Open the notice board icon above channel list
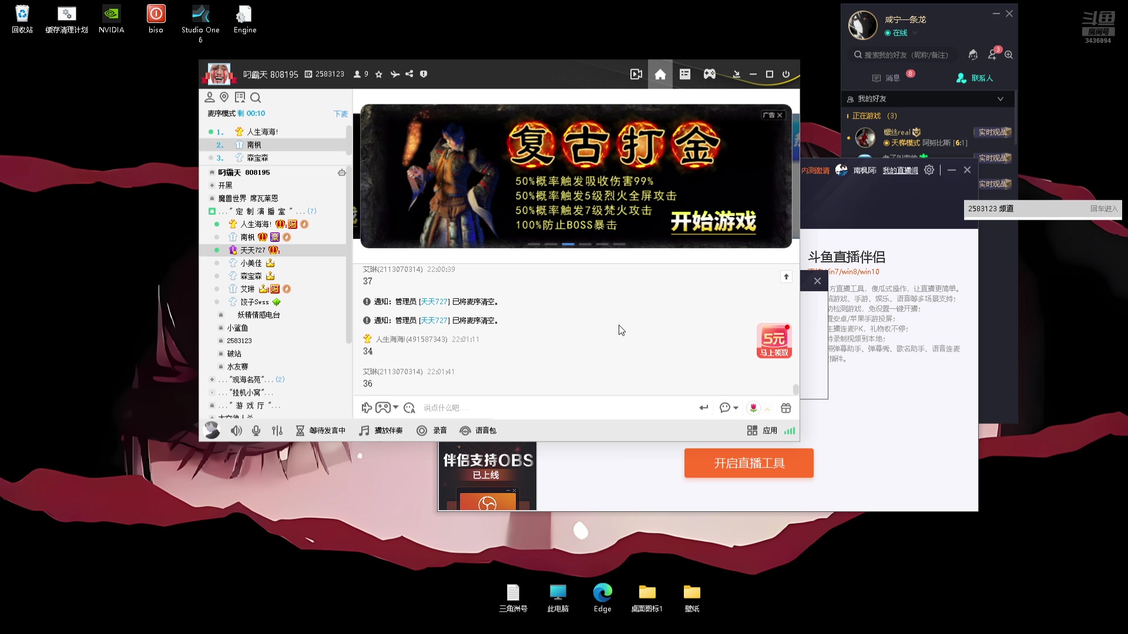 [x=240, y=97]
